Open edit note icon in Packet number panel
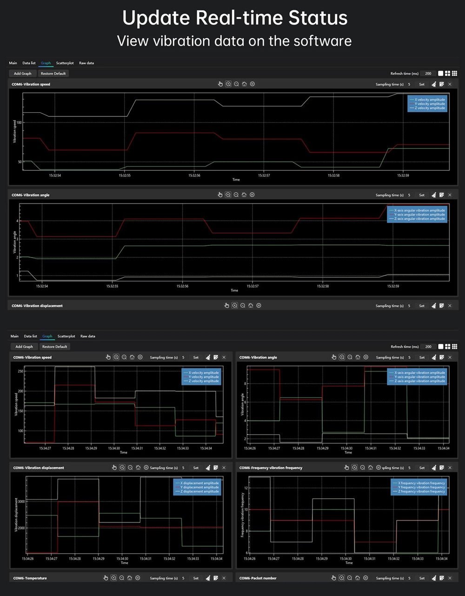 pos(442,578)
